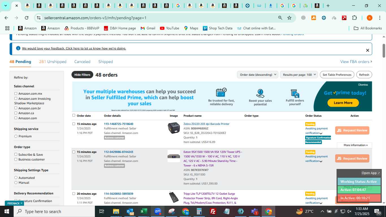Click the page vertical scrollbar thumb
The image size is (386, 217).
tap(384, 51)
